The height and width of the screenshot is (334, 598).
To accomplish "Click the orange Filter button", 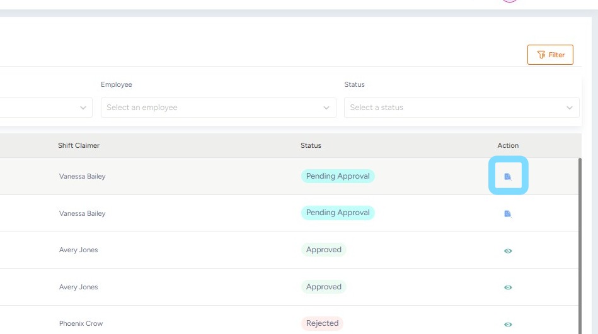I will [550, 55].
